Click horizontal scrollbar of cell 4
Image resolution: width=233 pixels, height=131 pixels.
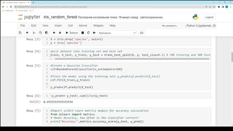pyautogui.click(x=132, y=59)
